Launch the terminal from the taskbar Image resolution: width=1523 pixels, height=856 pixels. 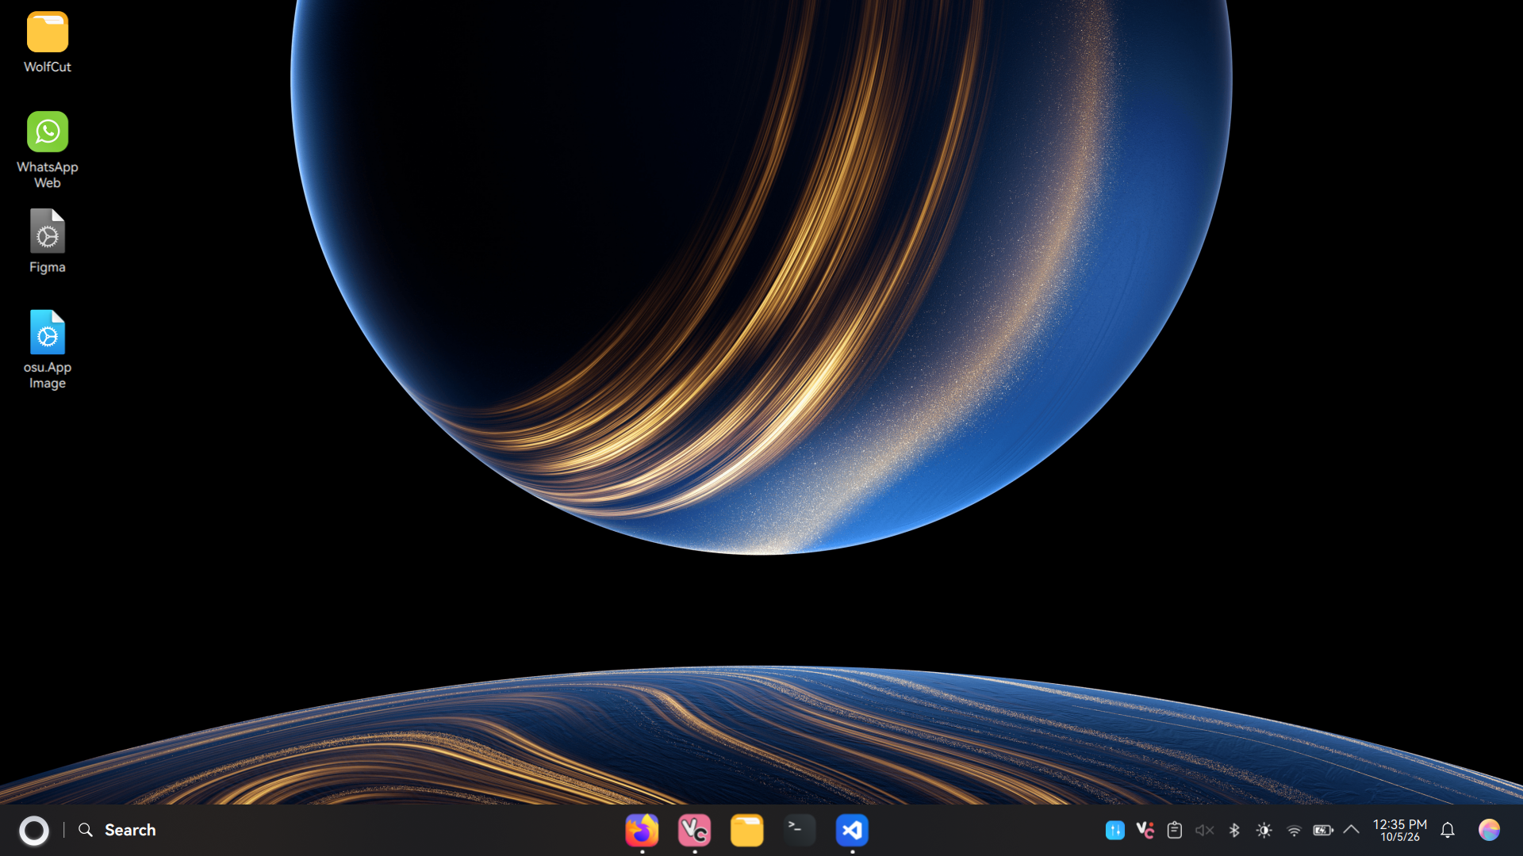[x=799, y=831]
